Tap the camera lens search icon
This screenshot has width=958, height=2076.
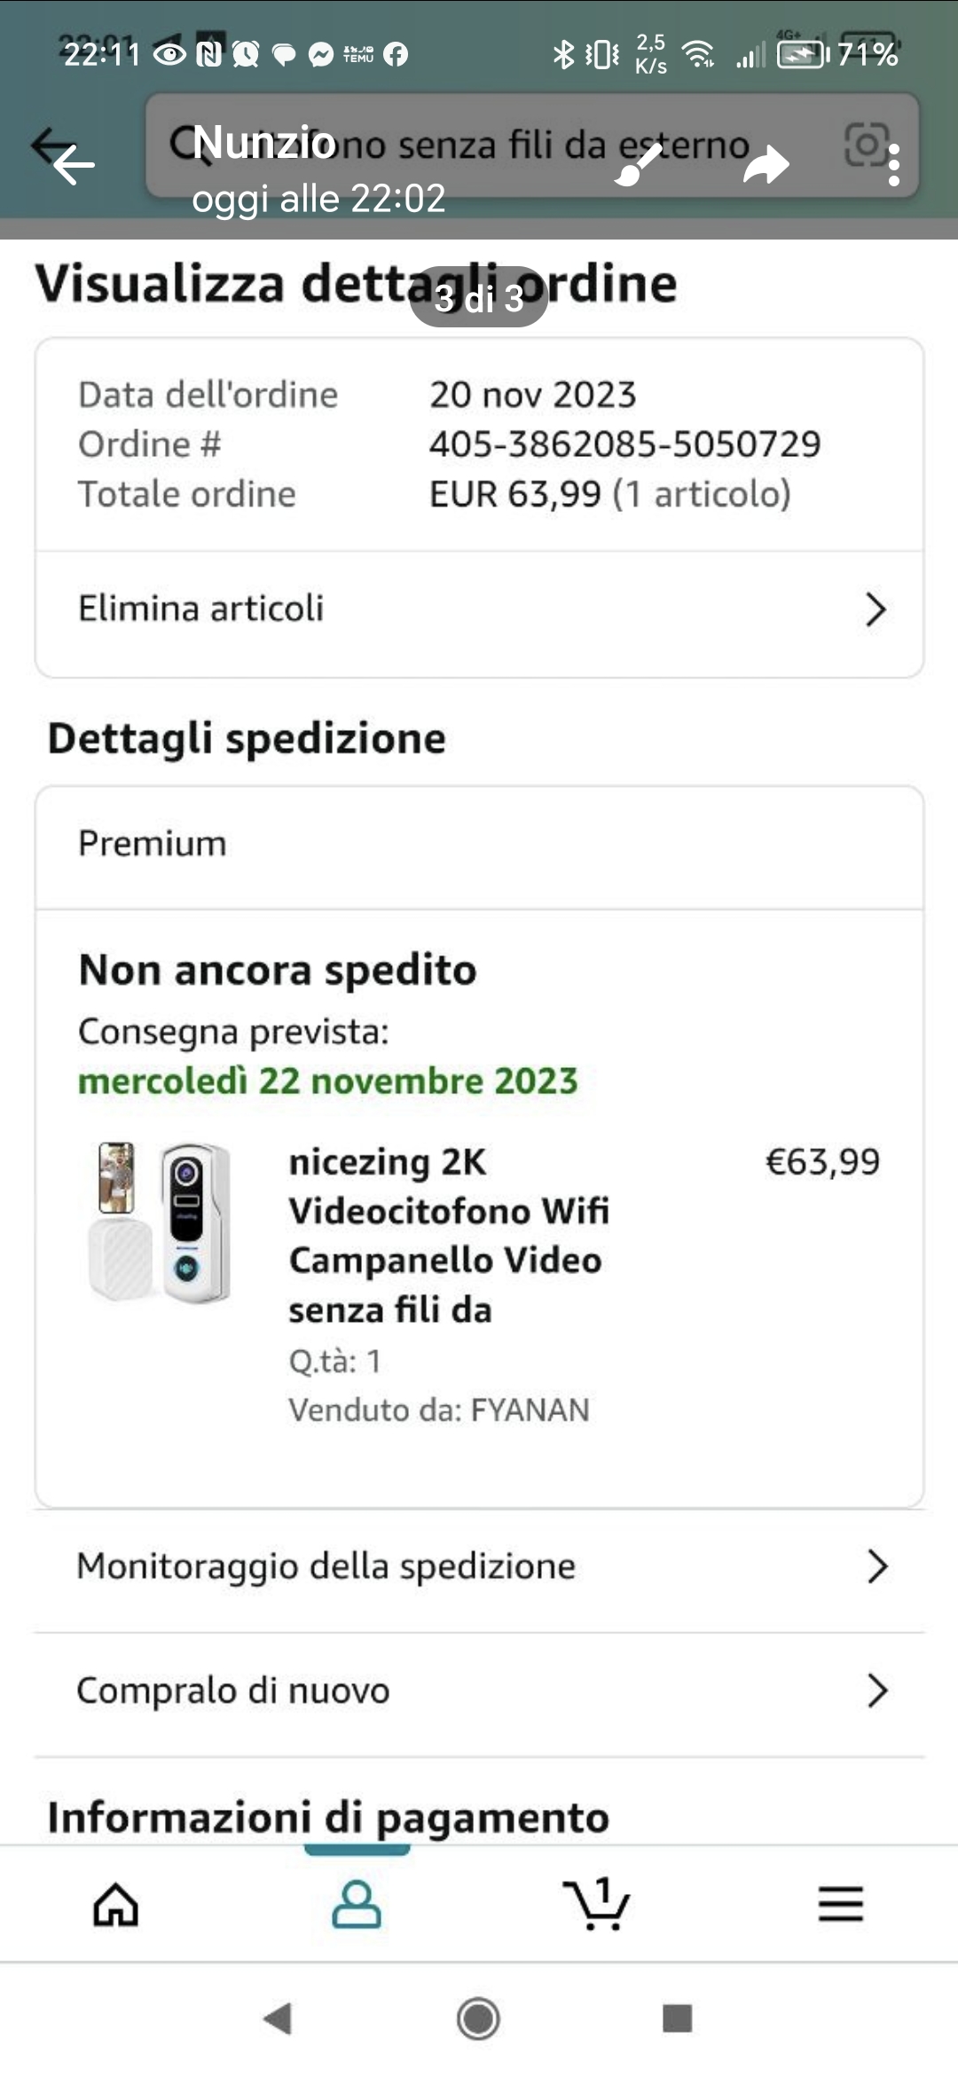click(866, 145)
